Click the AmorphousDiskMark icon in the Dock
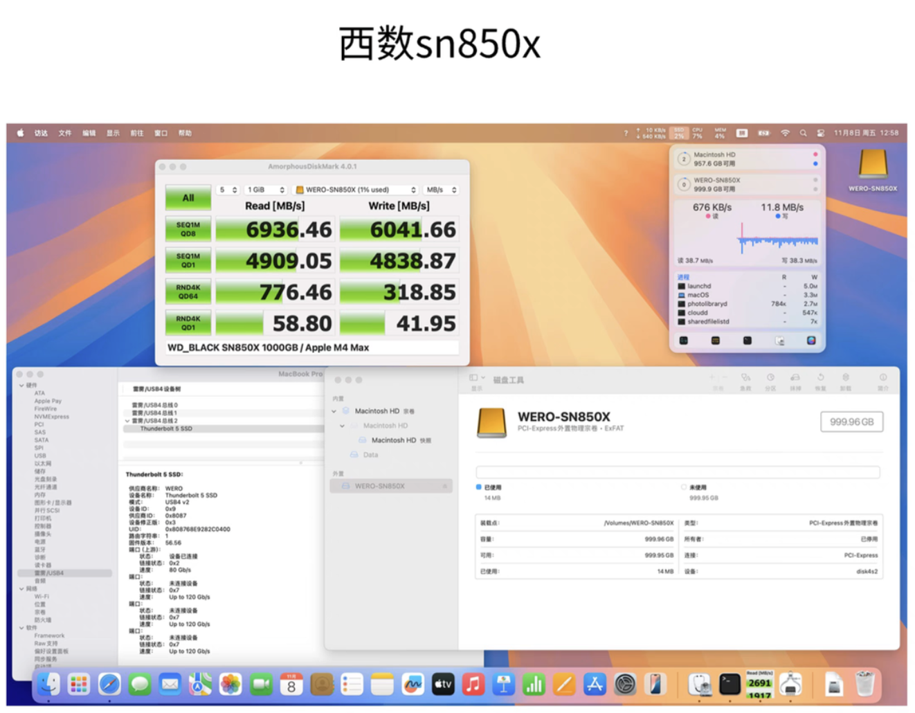This screenshot has height=713, width=915. 760,685
